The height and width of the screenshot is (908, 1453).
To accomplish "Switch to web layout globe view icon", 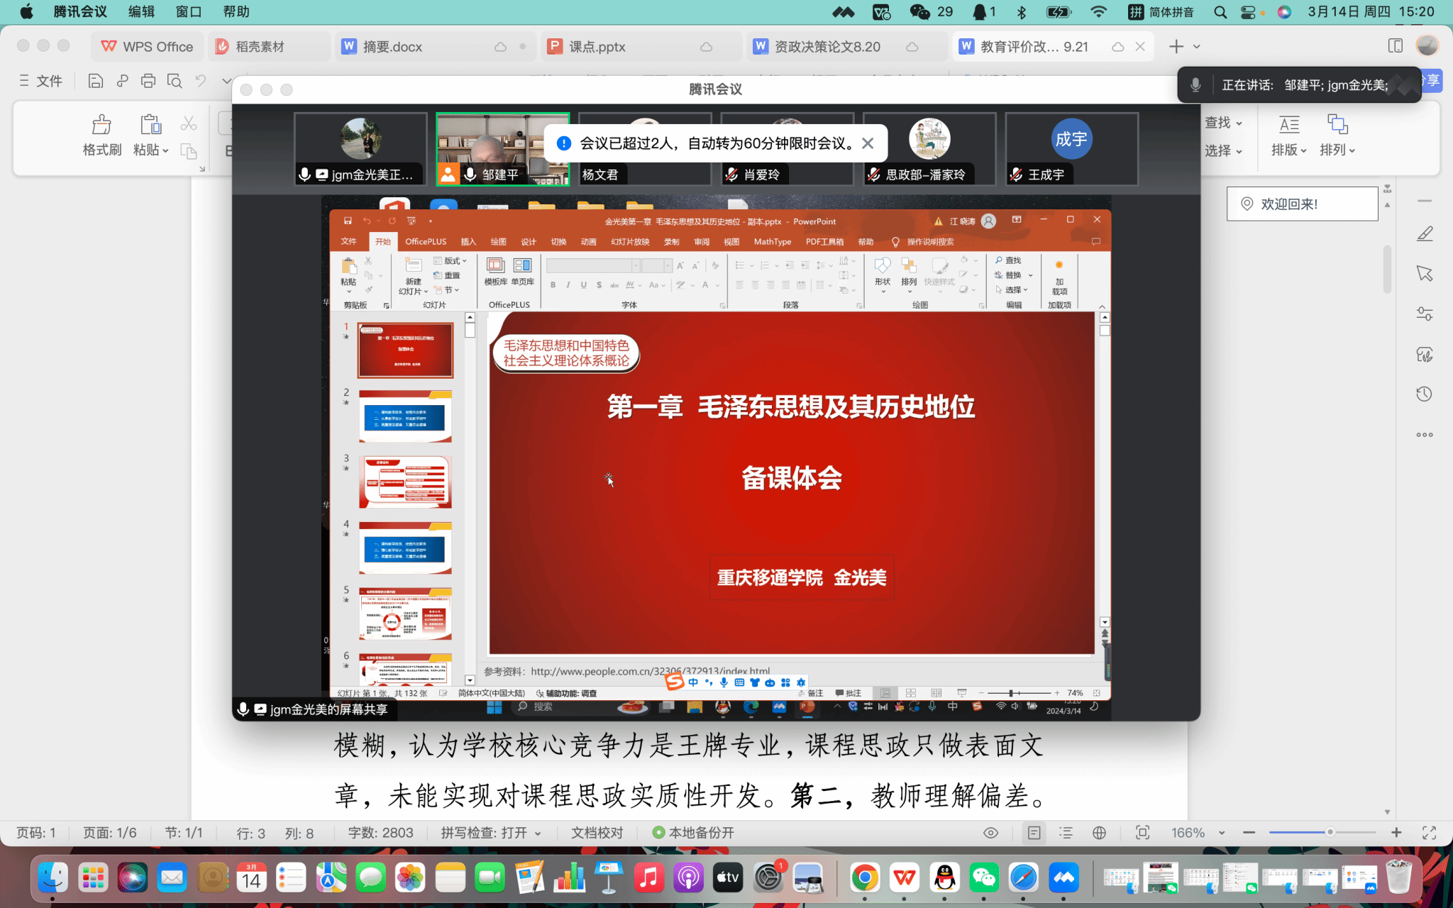I will 1099,833.
